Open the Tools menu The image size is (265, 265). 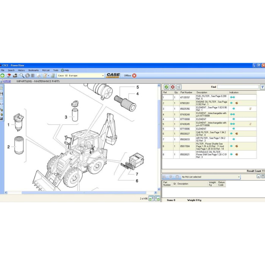click(x=56, y=70)
